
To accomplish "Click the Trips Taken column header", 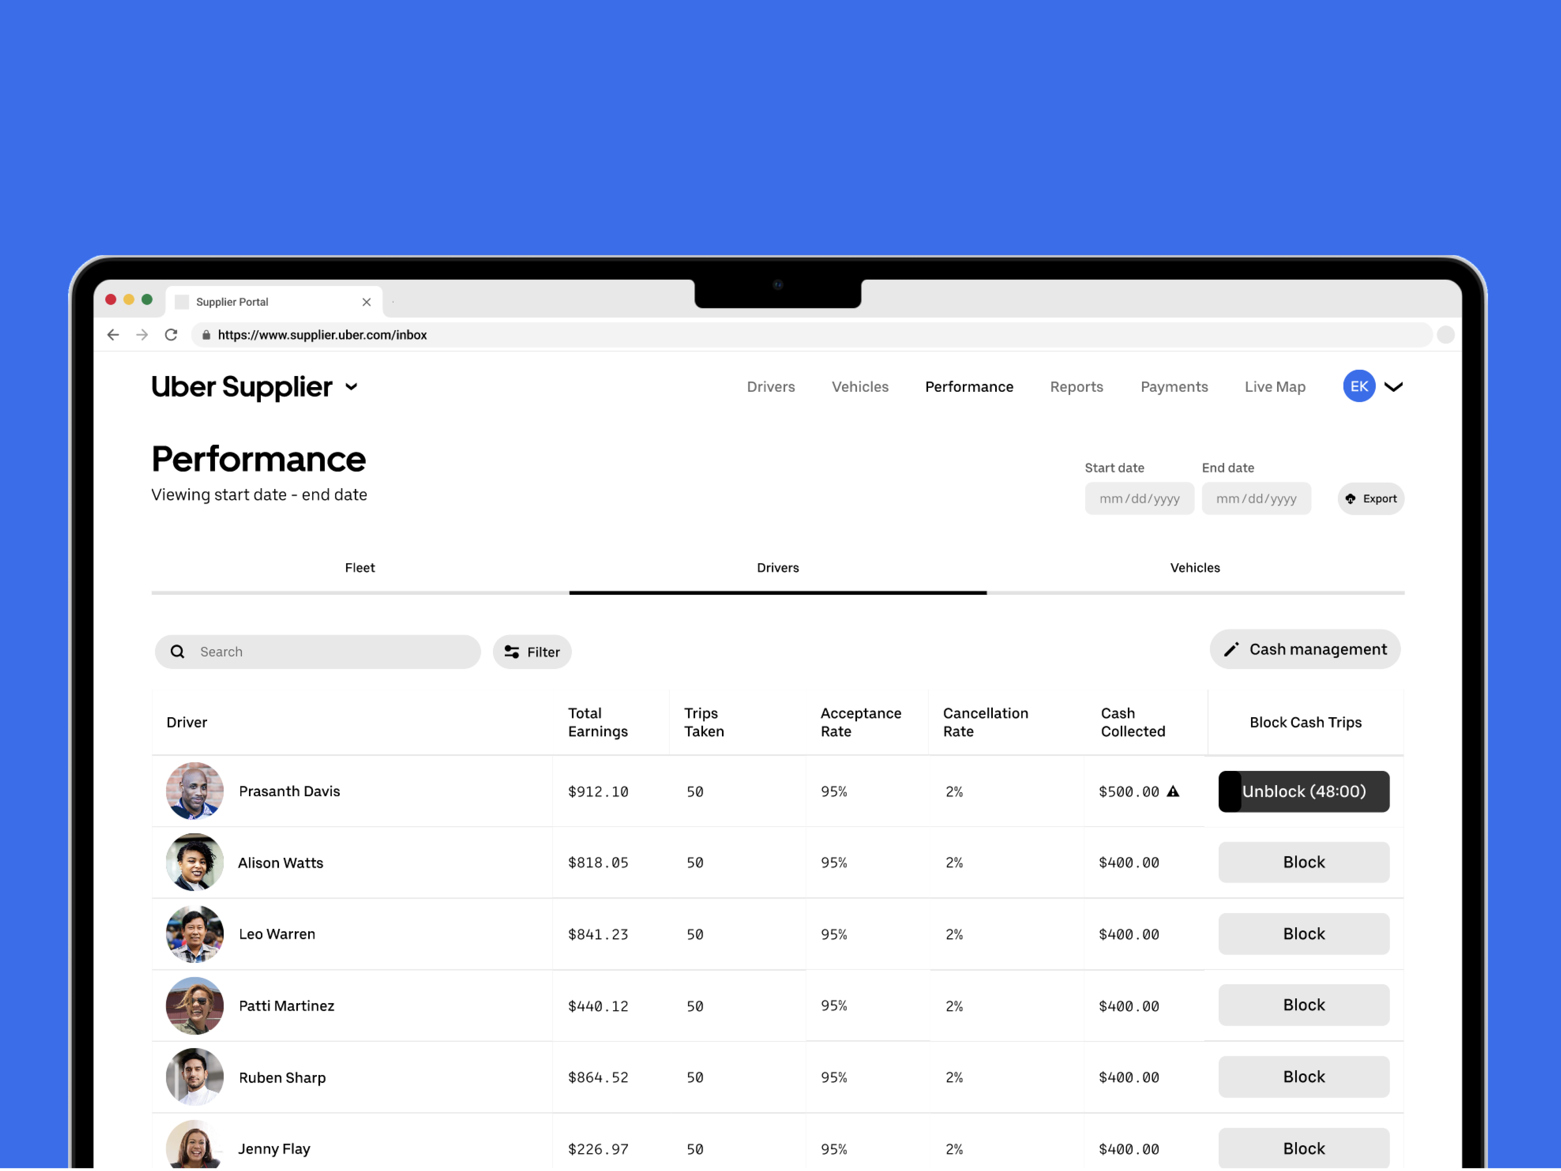I will [x=705, y=723].
